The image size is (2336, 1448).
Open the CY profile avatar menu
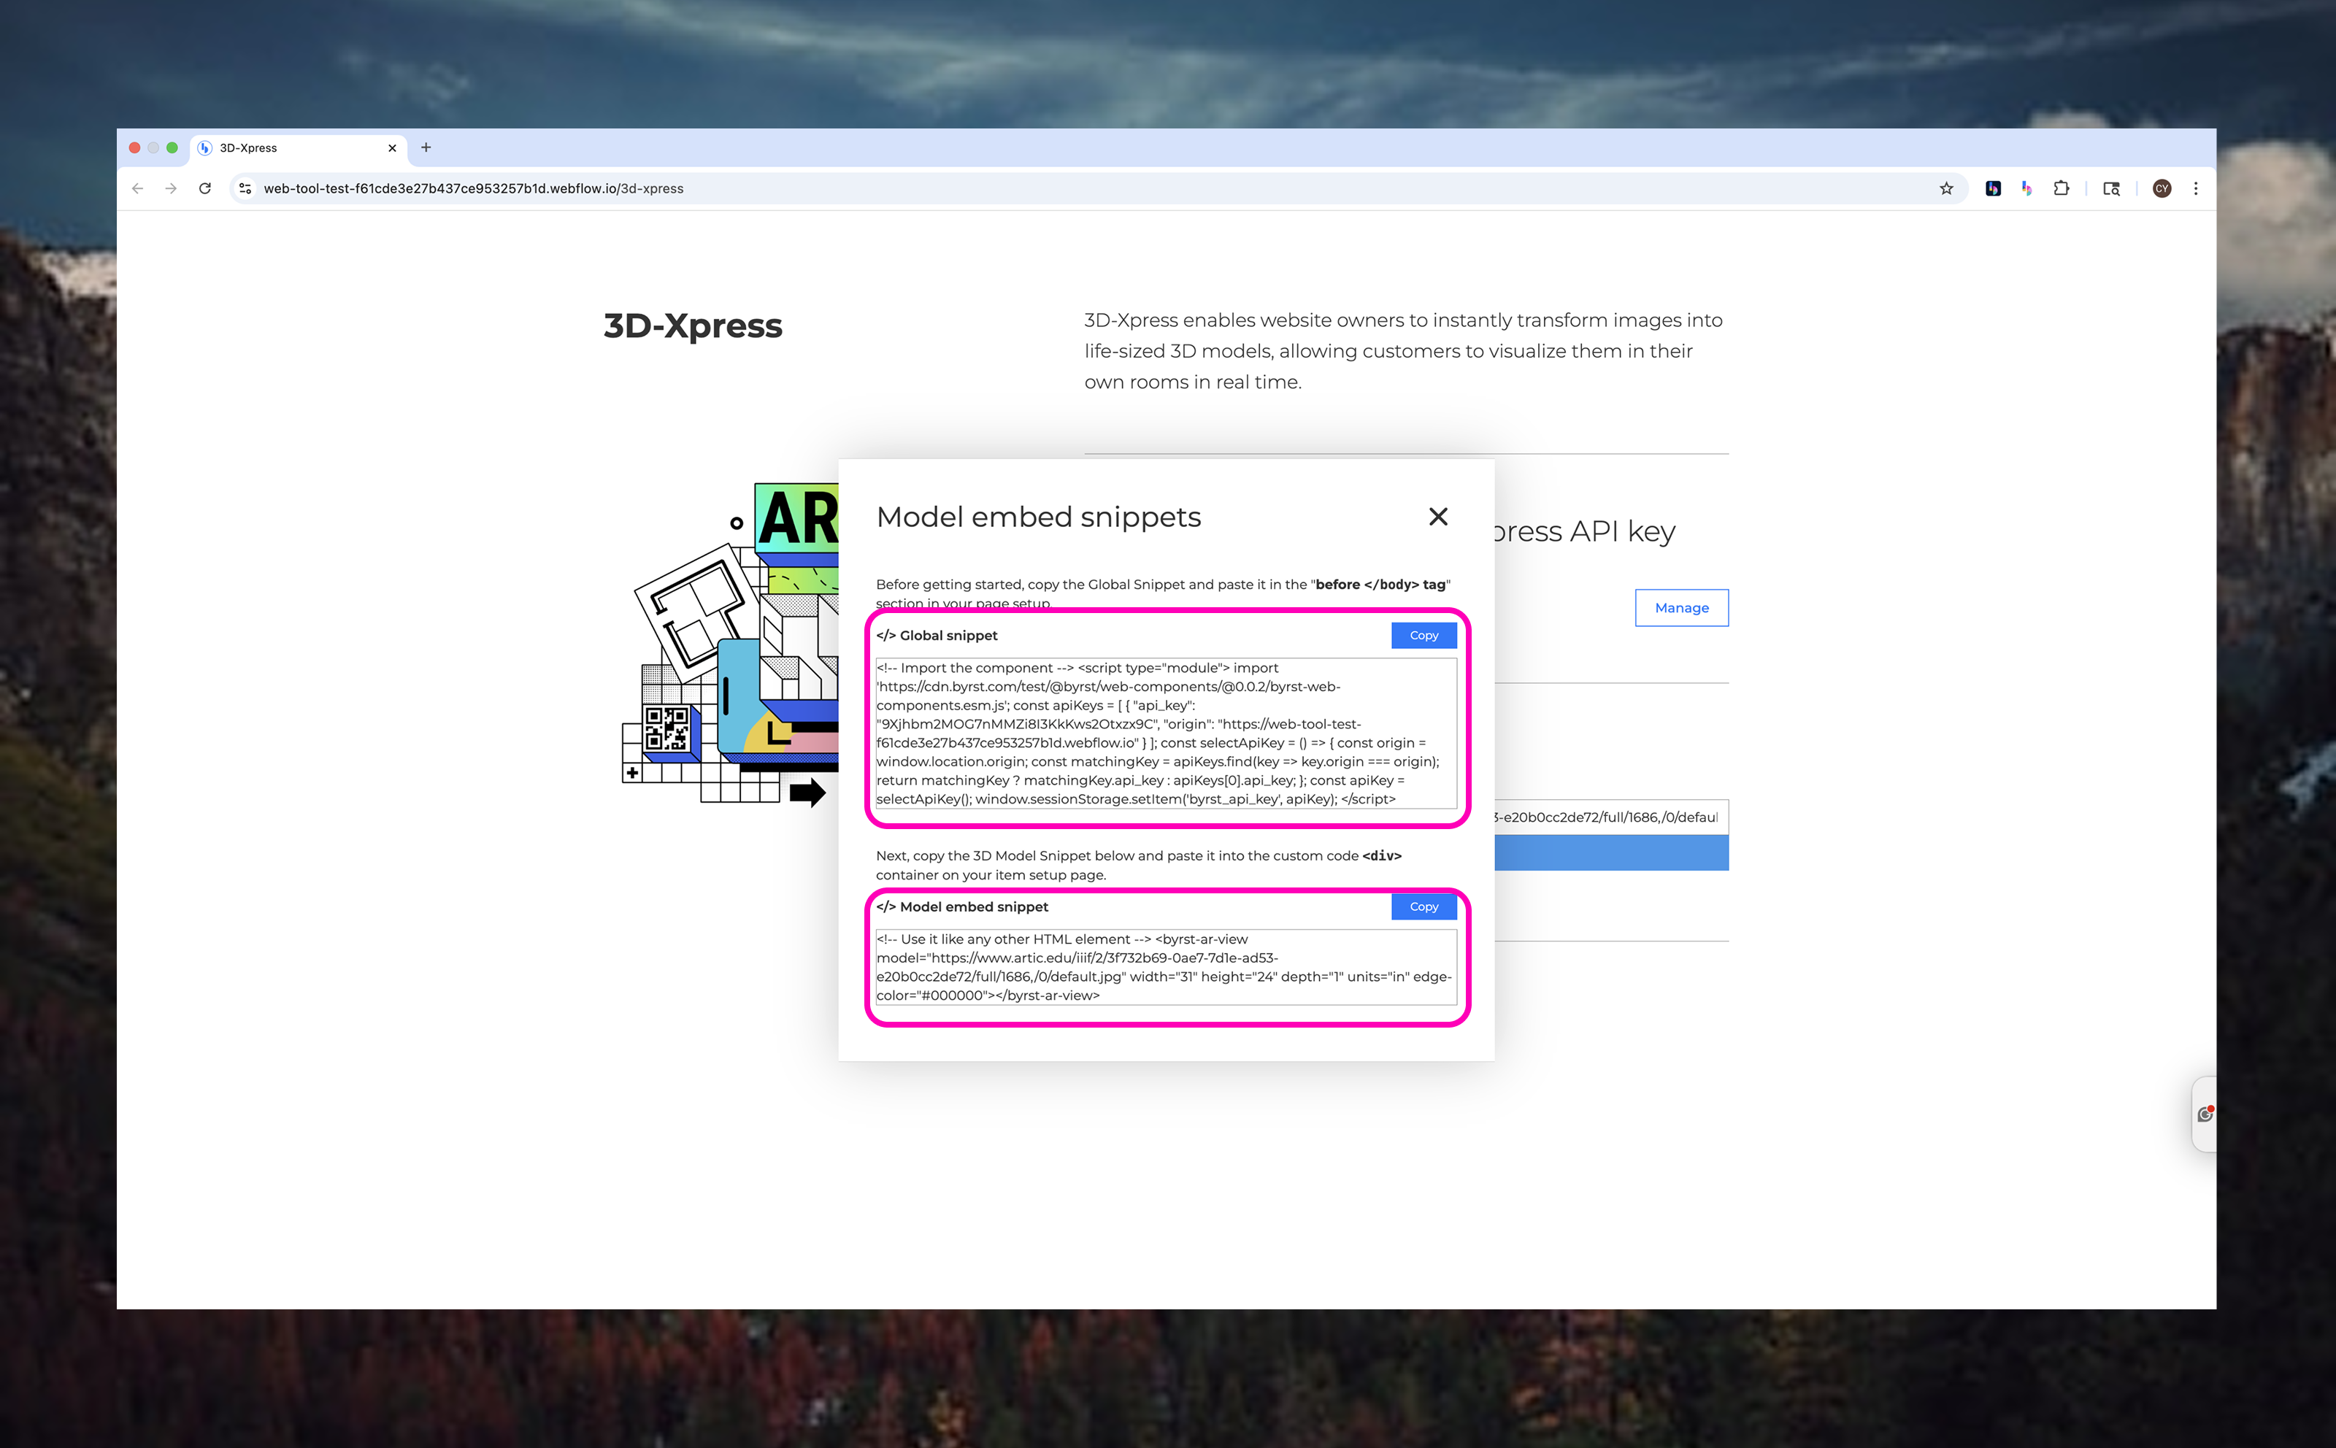2162,188
